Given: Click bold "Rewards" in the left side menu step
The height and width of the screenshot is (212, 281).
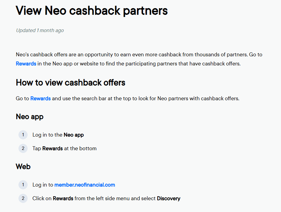Looking at the screenshot, I should pyautogui.click(x=63, y=198).
